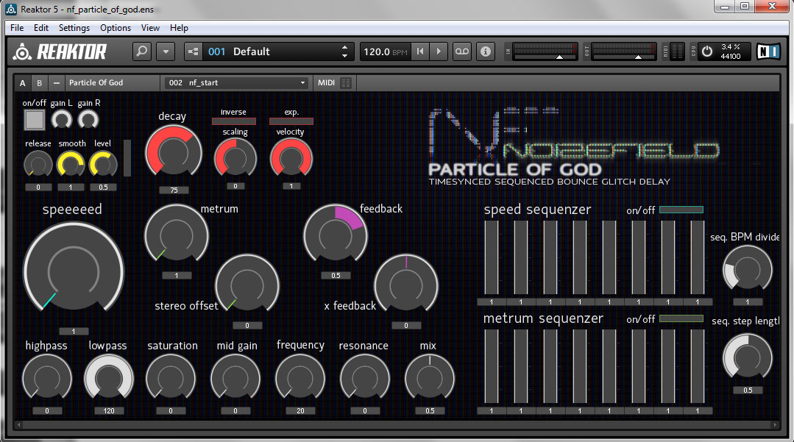Click the red scaling knob
This screenshot has height=442, width=794.
point(235,158)
